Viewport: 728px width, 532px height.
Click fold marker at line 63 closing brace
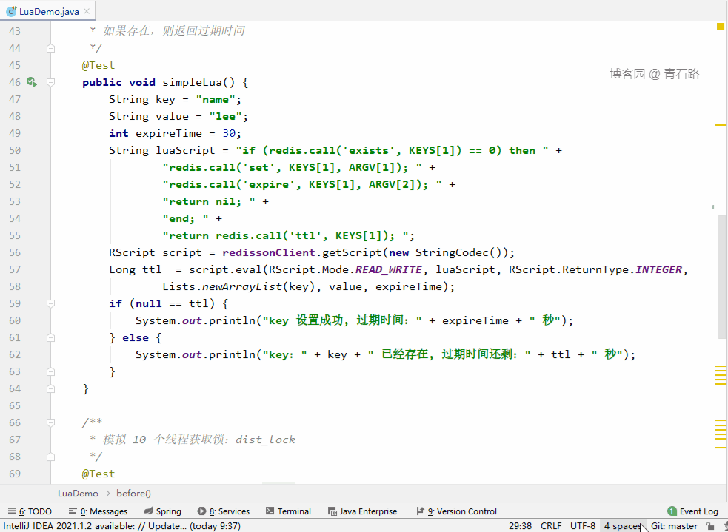[50, 371]
